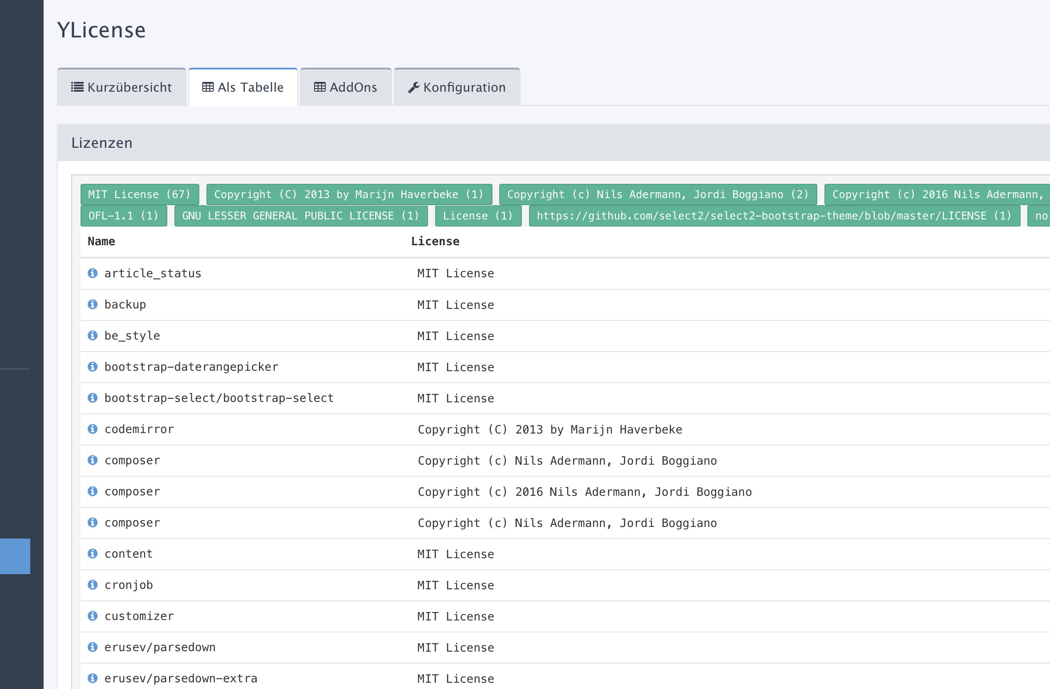Toggle the GNU LESSER GENERAL PUBLIC LICENSE badge
Screen dimensions: 1050x689
300,215
